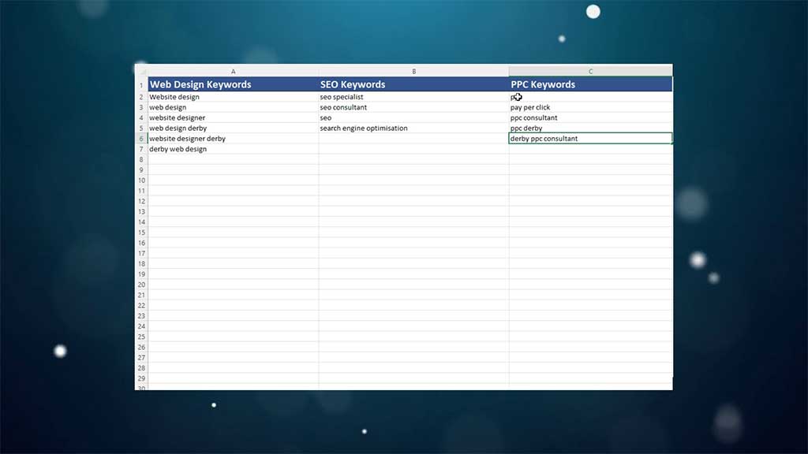The height and width of the screenshot is (454, 808).
Task: Select column A header
Action: 233,71
